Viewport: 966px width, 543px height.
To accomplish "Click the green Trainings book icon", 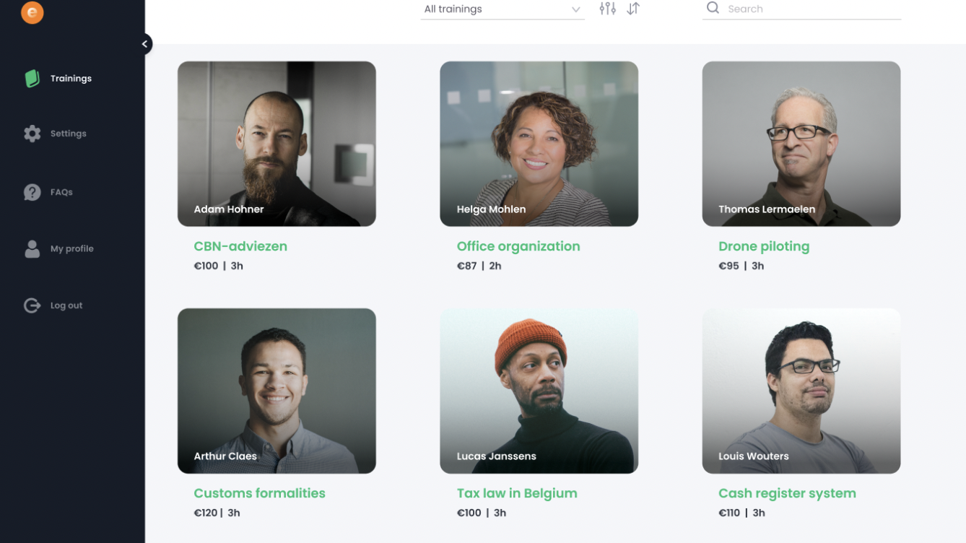I will tap(32, 79).
